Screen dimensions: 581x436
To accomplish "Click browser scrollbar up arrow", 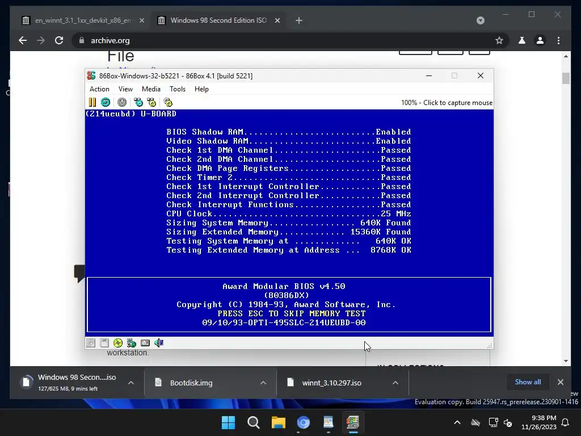I will [x=566, y=56].
